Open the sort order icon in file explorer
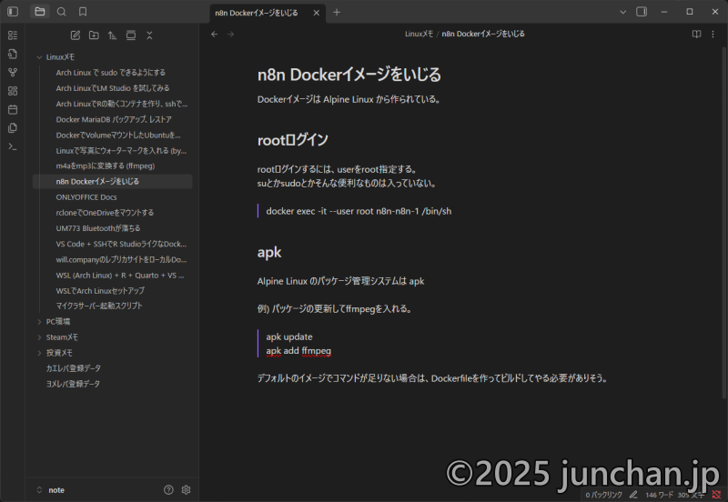Screen dimensions: 728x502 click(x=112, y=35)
